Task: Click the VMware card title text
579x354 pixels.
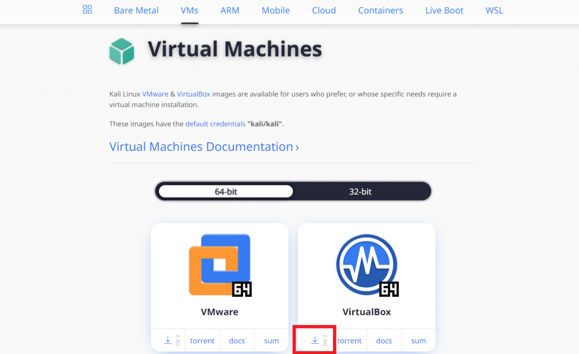Action: 219,312
